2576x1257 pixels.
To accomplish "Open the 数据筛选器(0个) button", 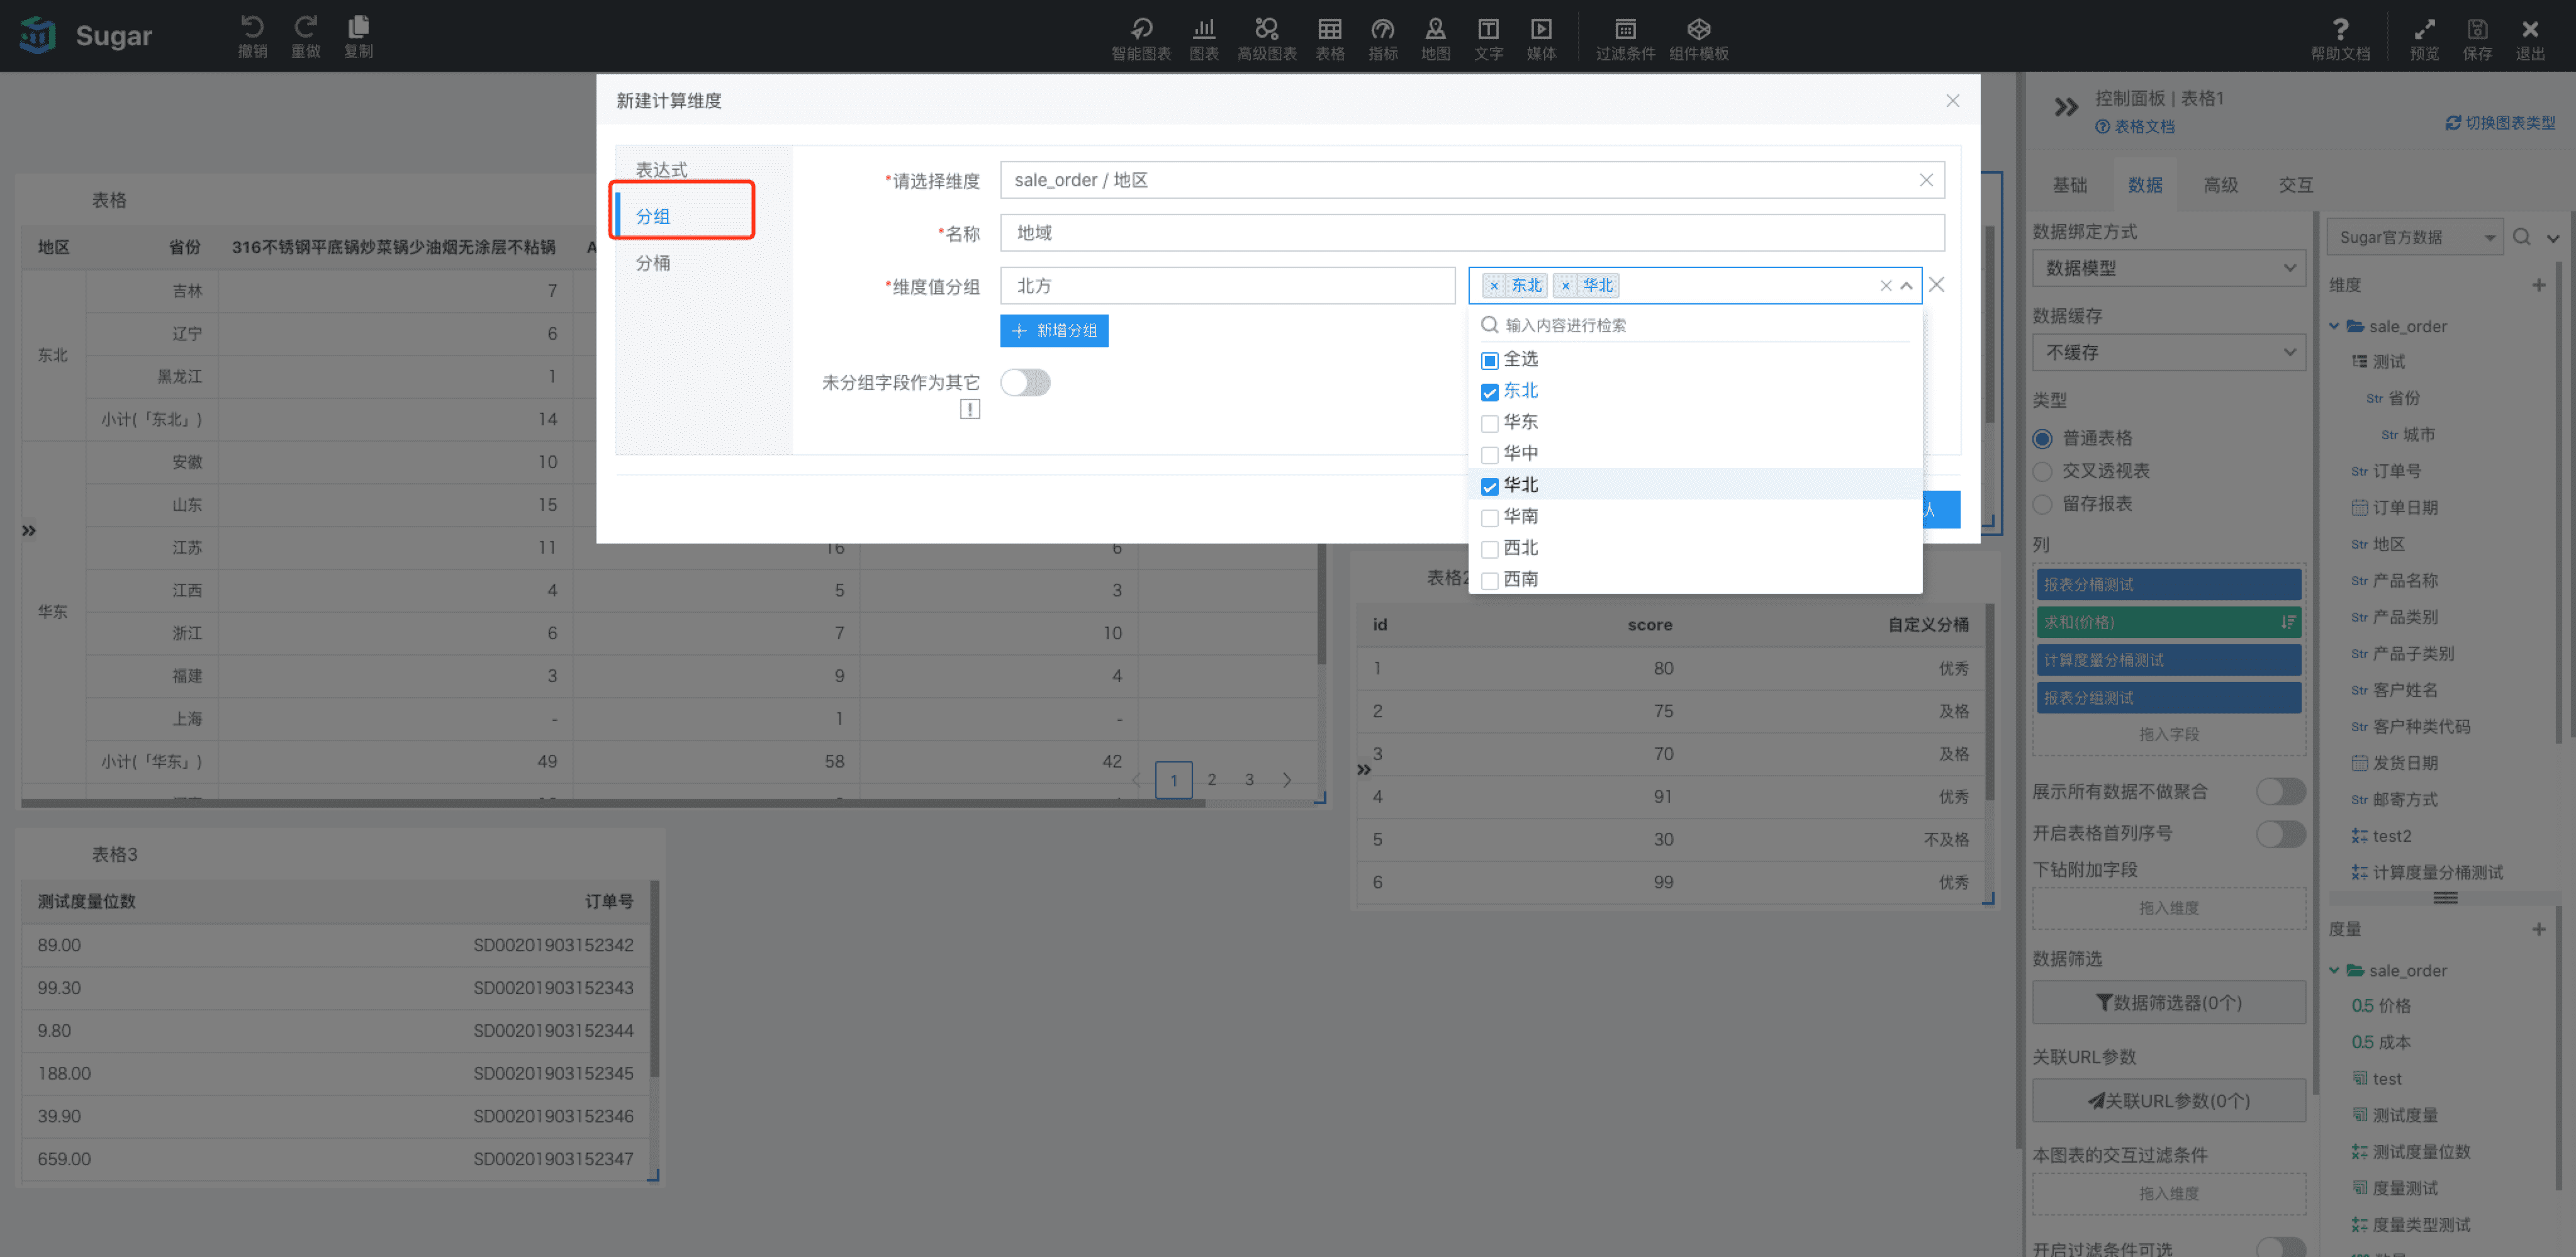I will pyautogui.click(x=2169, y=1002).
